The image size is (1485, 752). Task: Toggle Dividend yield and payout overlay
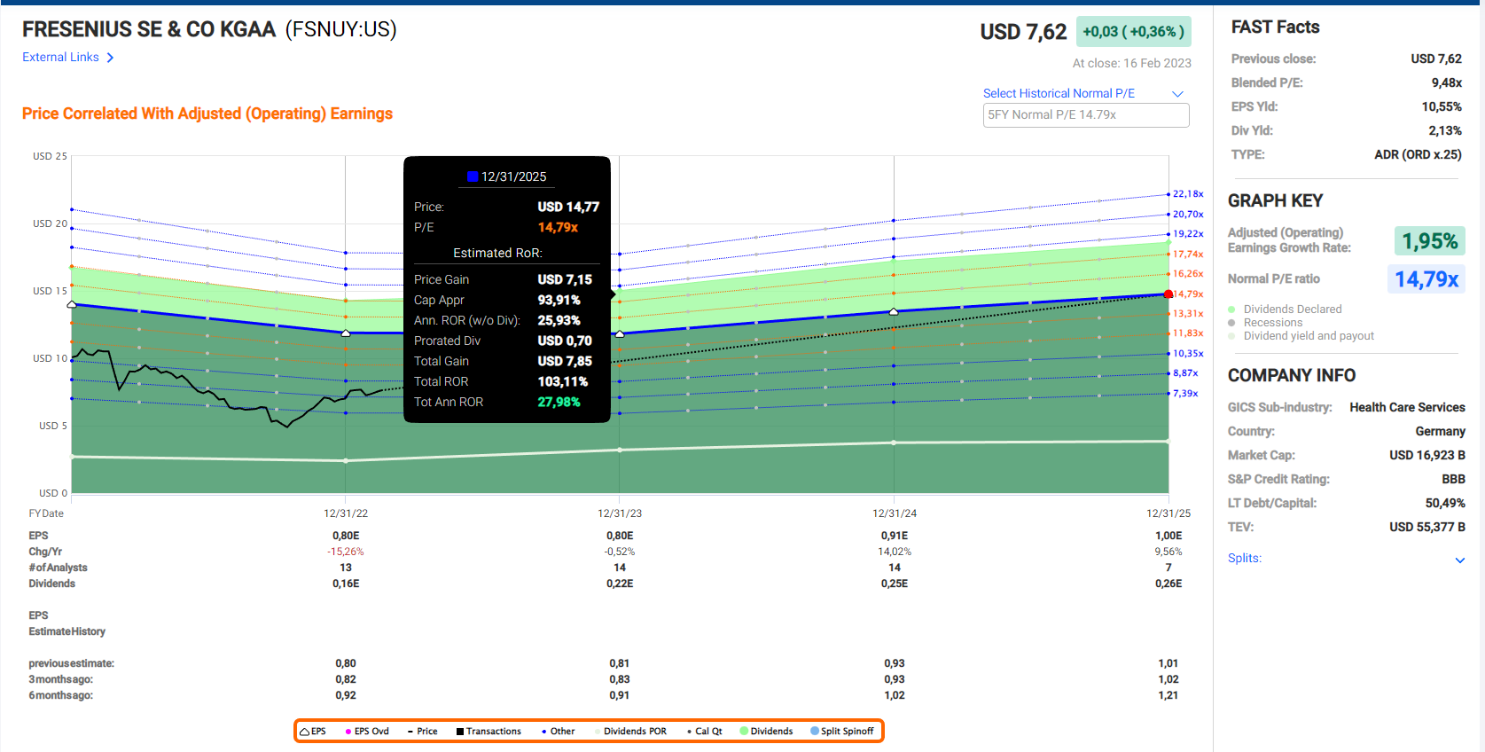(1231, 336)
